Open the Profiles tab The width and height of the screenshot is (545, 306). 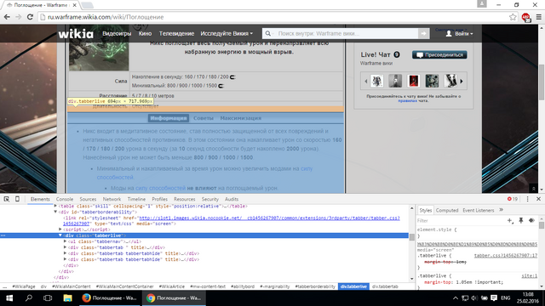coord(159,199)
